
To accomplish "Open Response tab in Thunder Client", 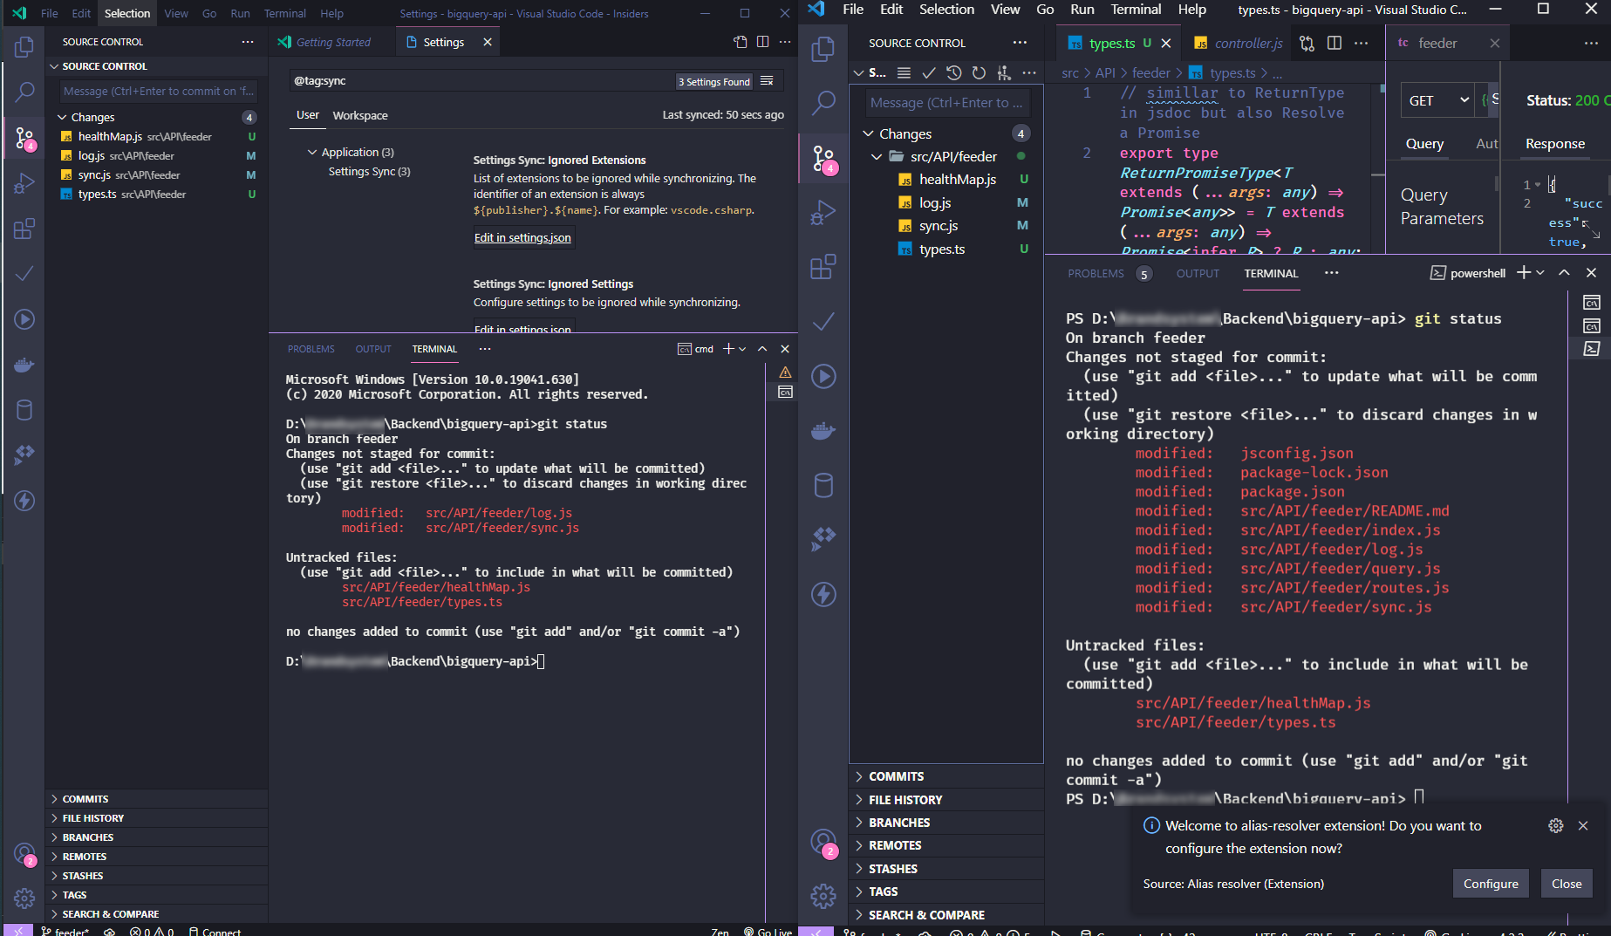I will tap(1555, 144).
